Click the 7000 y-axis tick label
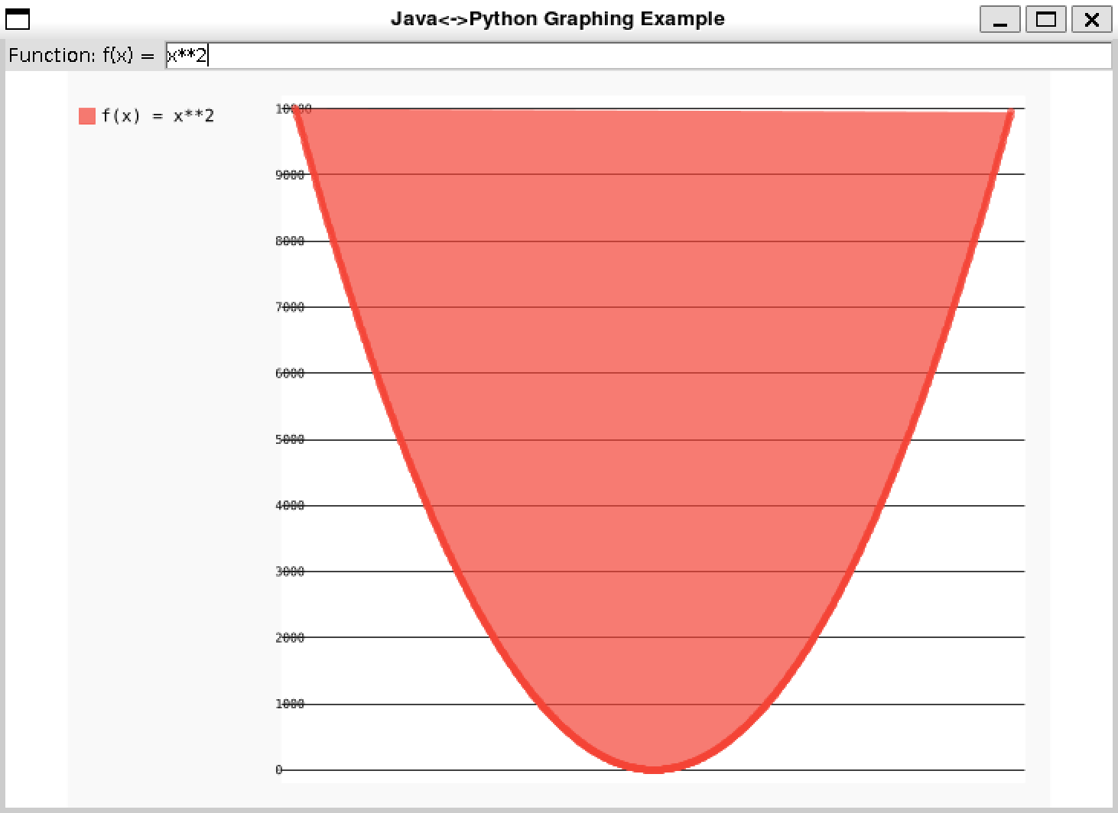Screen dimensions: 1118x813 click(x=290, y=307)
